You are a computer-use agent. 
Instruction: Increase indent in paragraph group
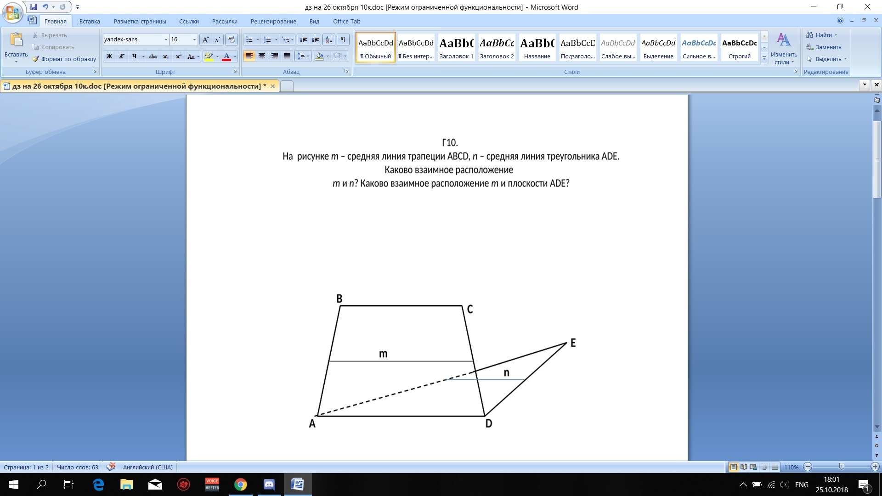315,39
